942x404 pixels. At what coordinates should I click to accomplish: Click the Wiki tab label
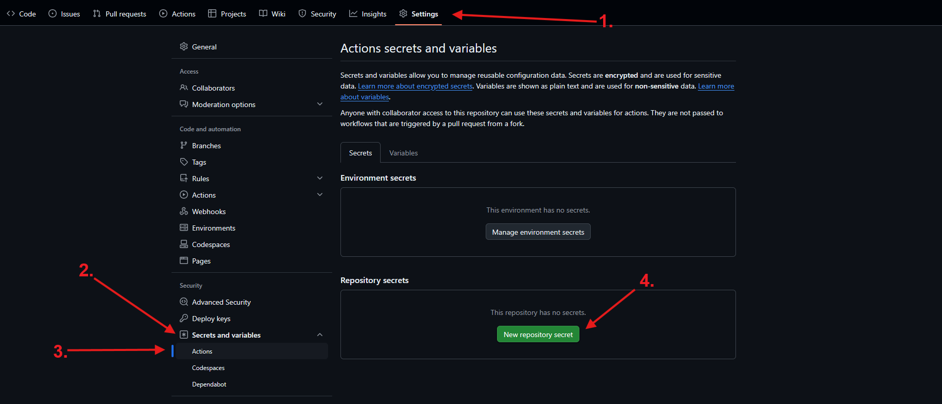point(279,14)
